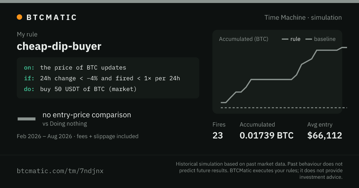Click the gray flat-result bar icon
This screenshot has height=188, width=359.
(27, 119)
